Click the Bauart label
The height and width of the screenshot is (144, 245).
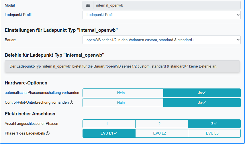point(10,40)
